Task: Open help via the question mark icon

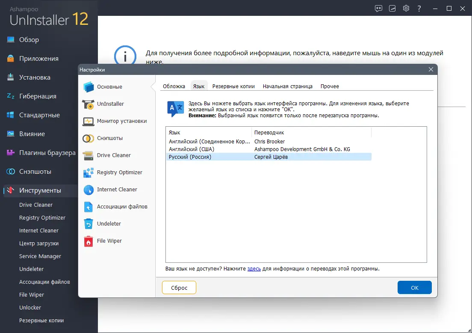Action: 419,9
